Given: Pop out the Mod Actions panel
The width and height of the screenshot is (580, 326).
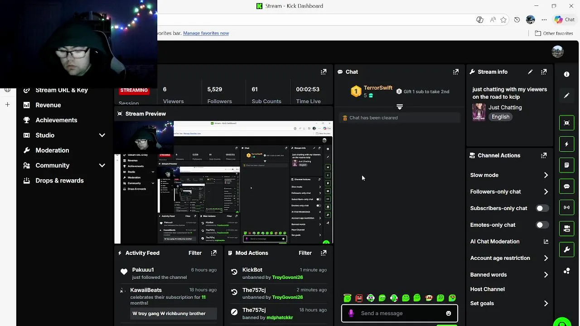Looking at the screenshot, I should tap(324, 253).
